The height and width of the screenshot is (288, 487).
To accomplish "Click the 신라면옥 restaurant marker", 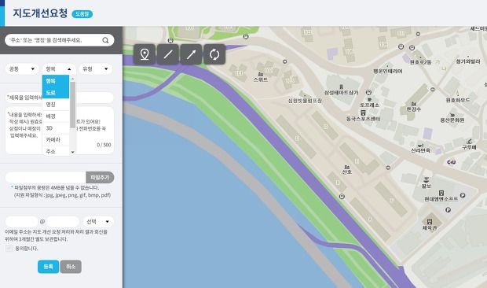I will click(420, 148).
